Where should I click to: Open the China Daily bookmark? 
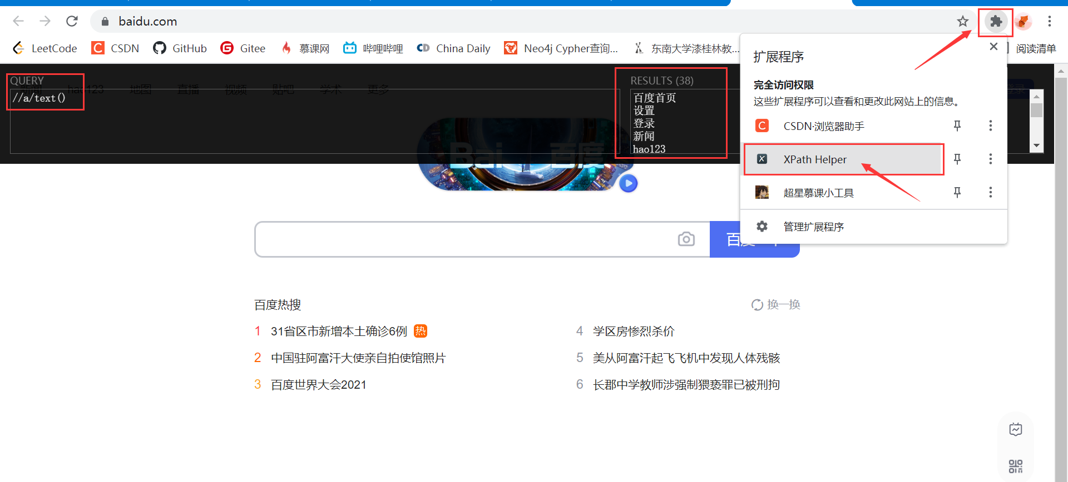click(453, 48)
